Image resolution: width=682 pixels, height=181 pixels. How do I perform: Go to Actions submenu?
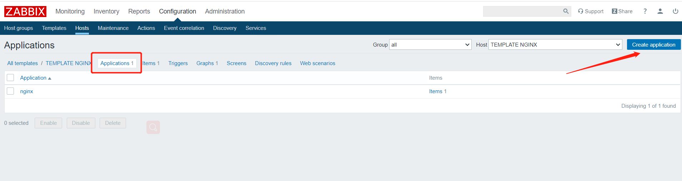point(146,28)
